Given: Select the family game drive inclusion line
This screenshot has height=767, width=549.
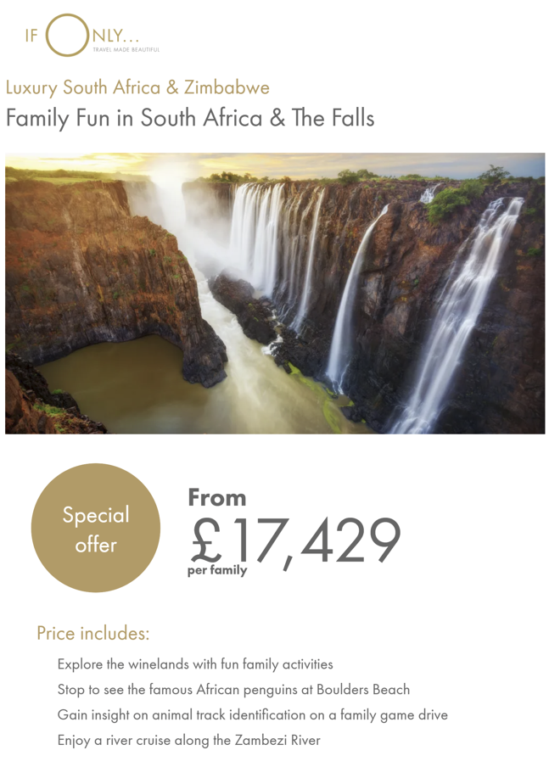Looking at the screenshot, I should [x=252, y=714].
